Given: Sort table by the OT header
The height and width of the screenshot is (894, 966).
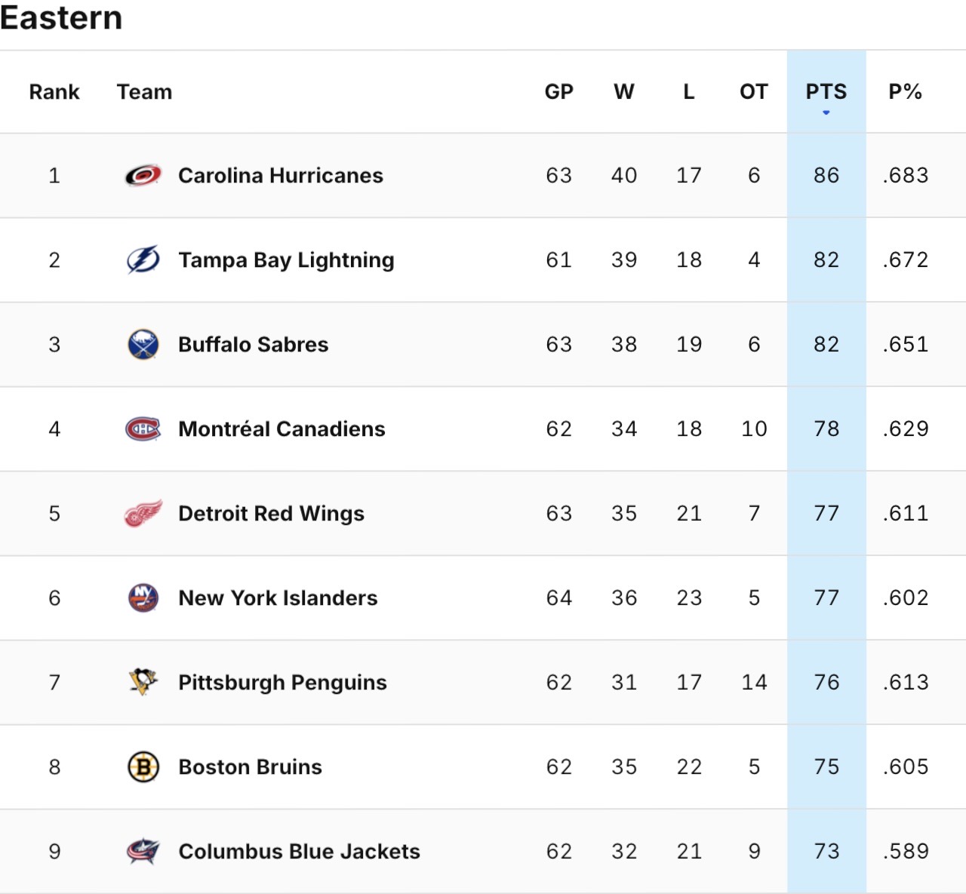Looking at the screenshot, I should coord(753,92).
